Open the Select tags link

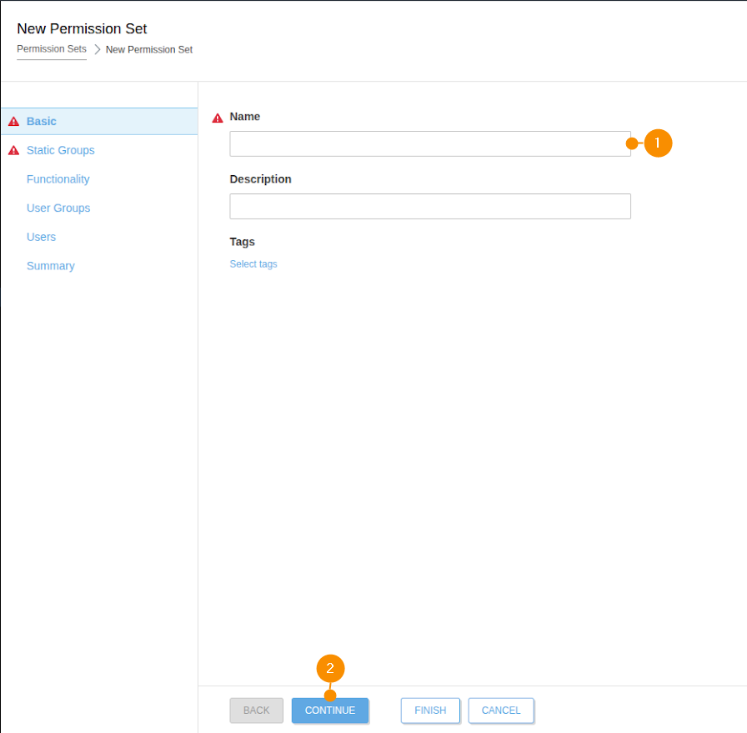point(253,264)
